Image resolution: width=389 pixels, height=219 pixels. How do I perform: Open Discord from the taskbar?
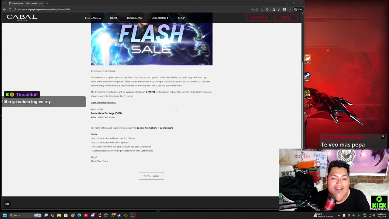[x=93, y=215]
